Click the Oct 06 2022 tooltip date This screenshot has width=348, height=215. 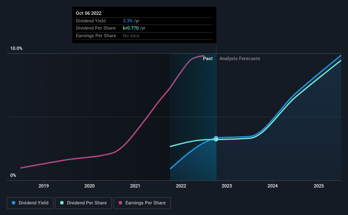click(89, 13)
